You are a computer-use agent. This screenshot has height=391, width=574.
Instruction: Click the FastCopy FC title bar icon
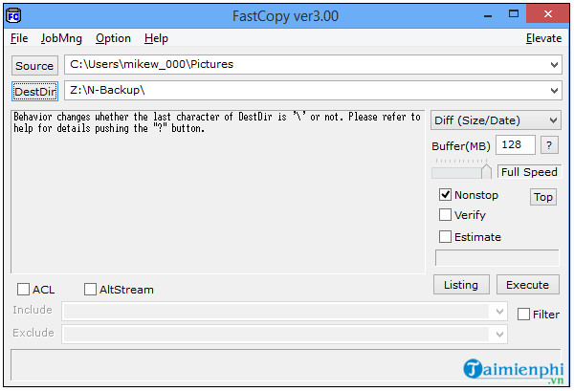pos(14,15)
